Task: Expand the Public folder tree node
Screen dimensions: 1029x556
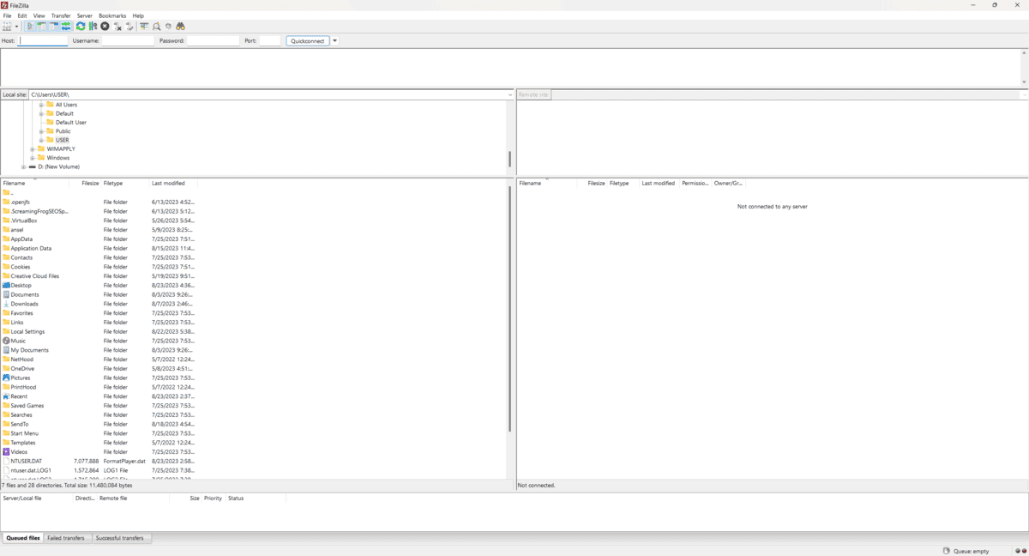Action: click(40, 131)
